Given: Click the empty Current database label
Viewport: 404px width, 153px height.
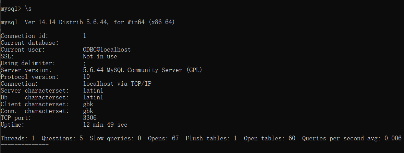Looking at the screenshot, I should (30, 43).
